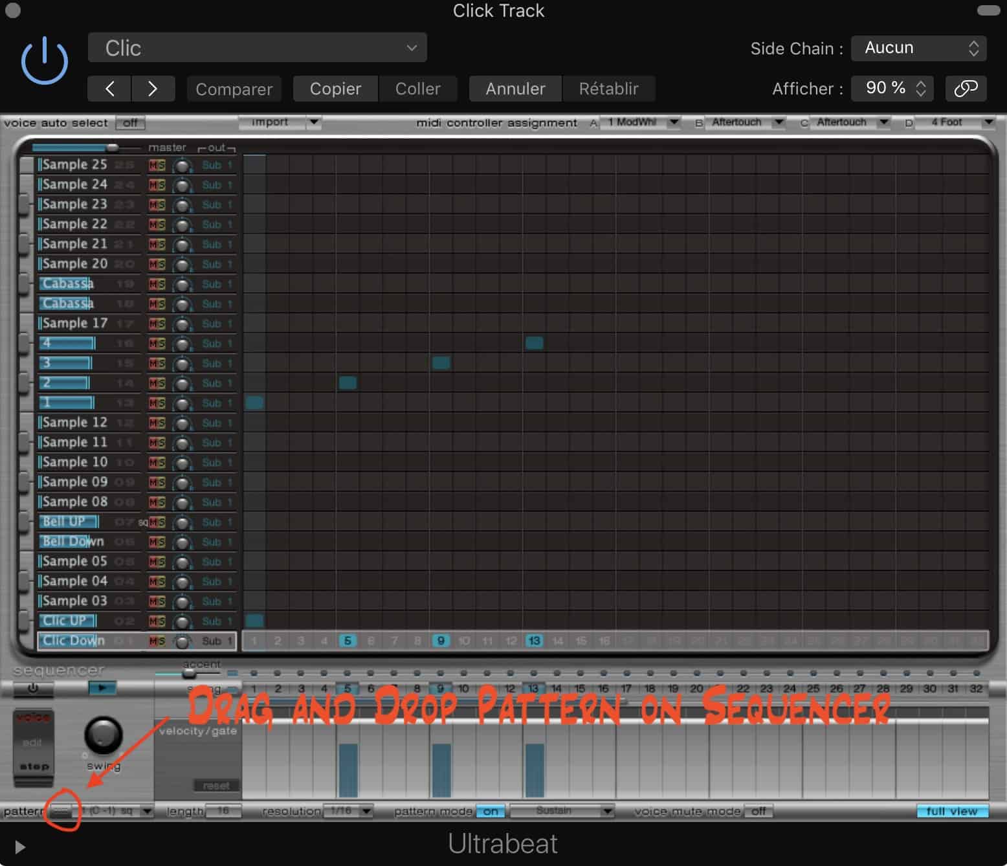Viewport: 1007px width, 866px height.
Task: Activate full view mode
Action: pos(952,811)
